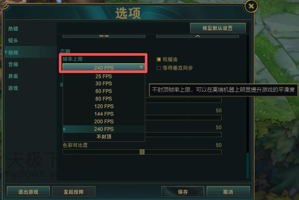Choose 60 FPS frame rate cap
The width and height of the screenshot is (299, 200).
click(x=104, y=91)
